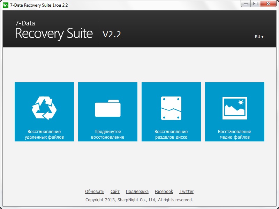279x209 pixels.
Task: Click the 7-Data app icon in title bar
Action: (x=6, y=5)
